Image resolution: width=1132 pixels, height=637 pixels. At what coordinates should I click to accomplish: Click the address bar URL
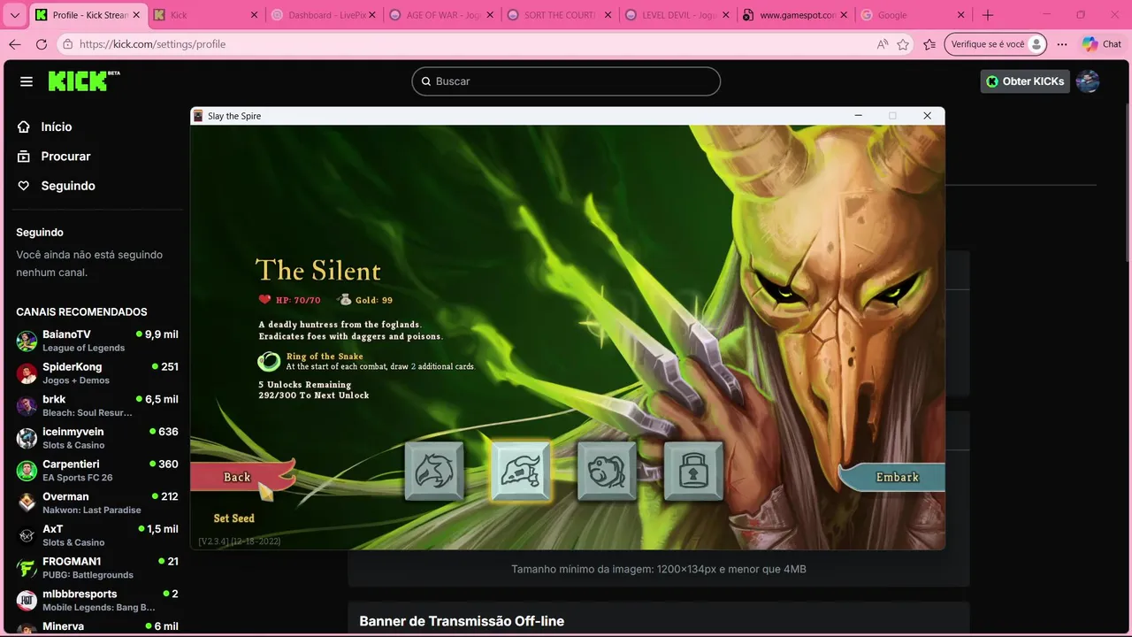(x=152, y=44)
